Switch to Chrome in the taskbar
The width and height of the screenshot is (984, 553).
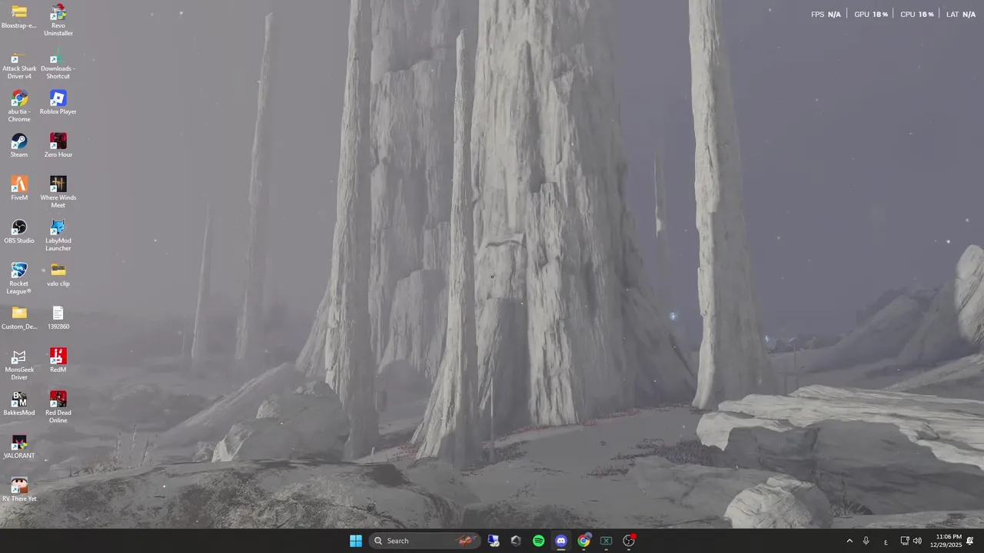click(x=583, y=541)
